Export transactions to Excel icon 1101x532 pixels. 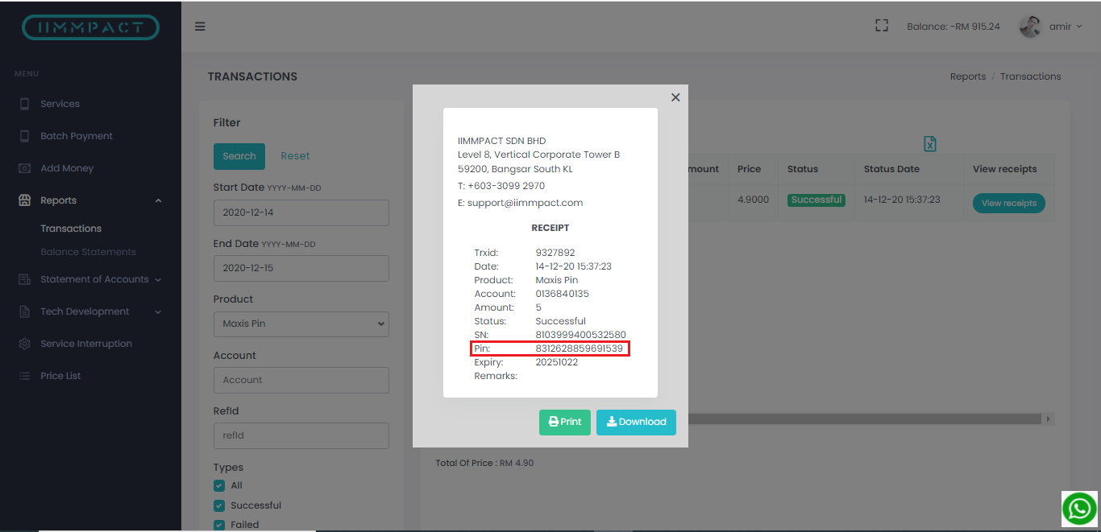click(x=930, y=144)
